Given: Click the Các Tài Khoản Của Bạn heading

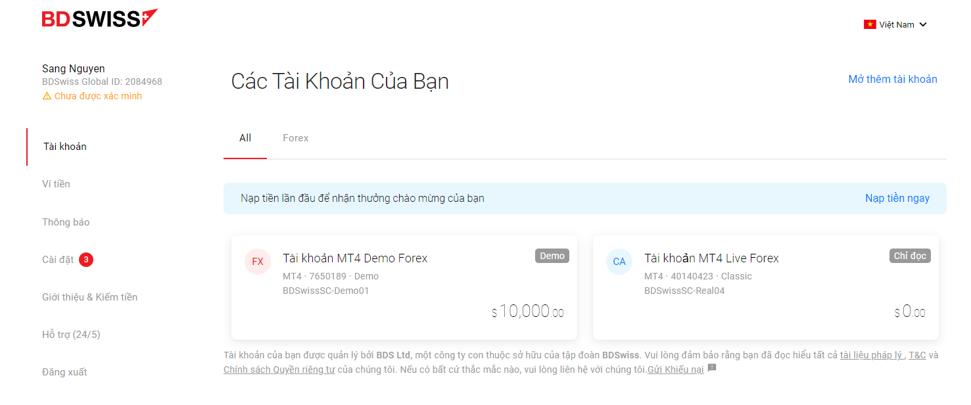Looking at the screenshot, I should point(340,82).
